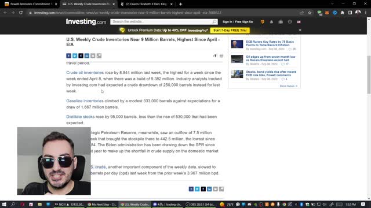Share on Facebook from icons under the headline

point(68,55)
